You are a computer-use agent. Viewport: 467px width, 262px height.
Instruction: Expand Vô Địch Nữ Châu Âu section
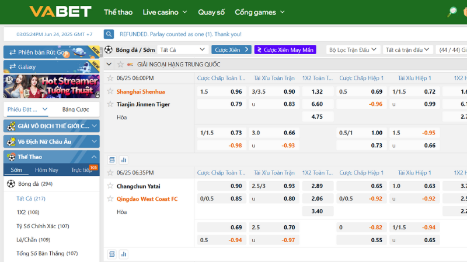(x=51, y=141)
